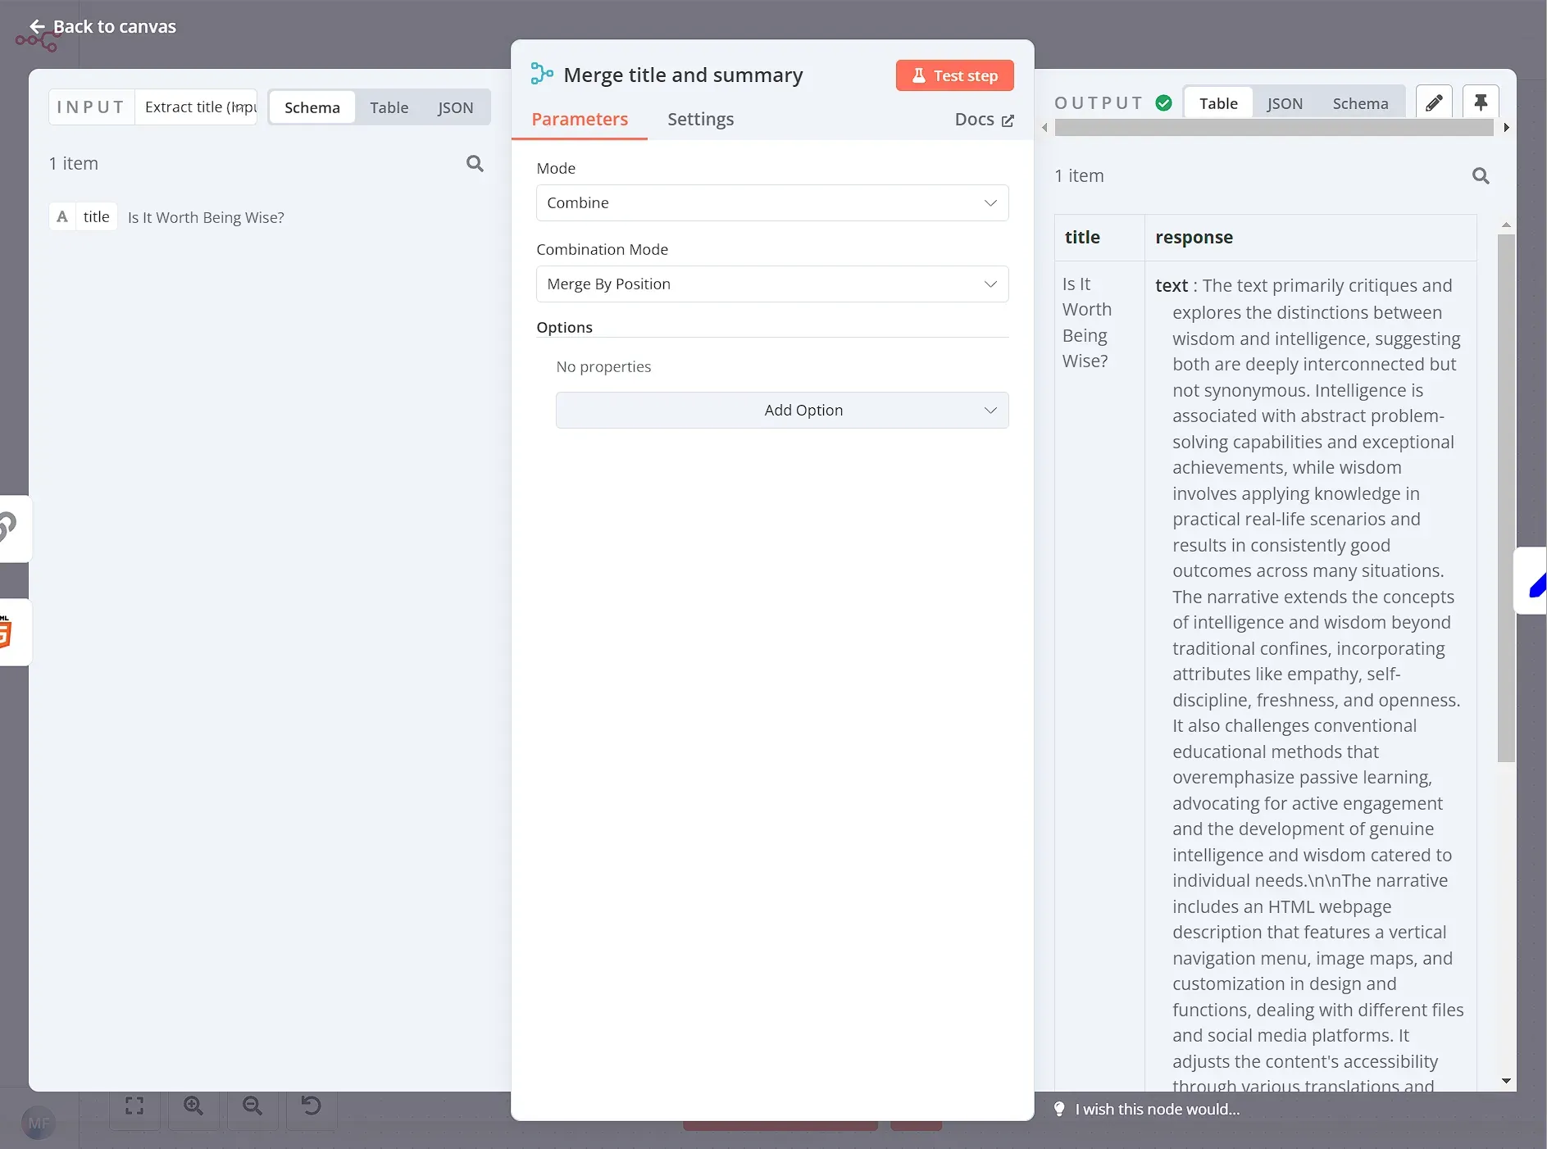The image size is (1547, 1149).
Task: Select the output Table view tab
Action: (x=1218, y=103)
